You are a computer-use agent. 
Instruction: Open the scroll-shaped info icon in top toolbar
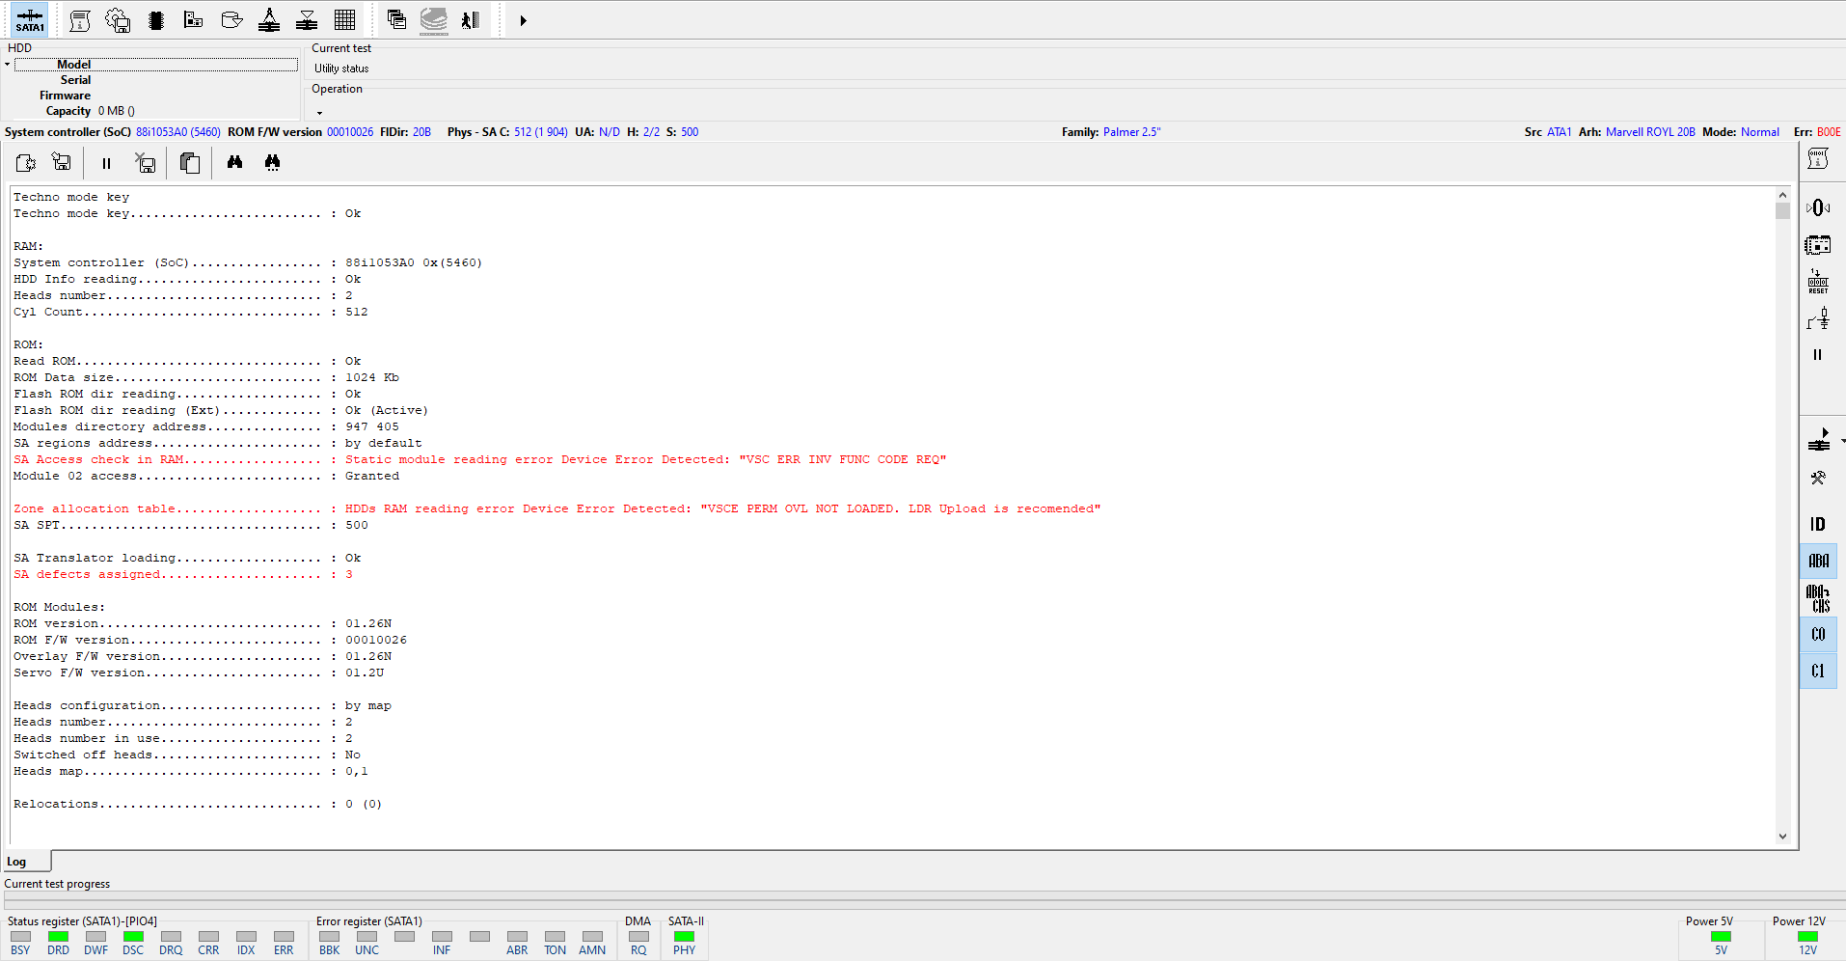click(81, 20)
